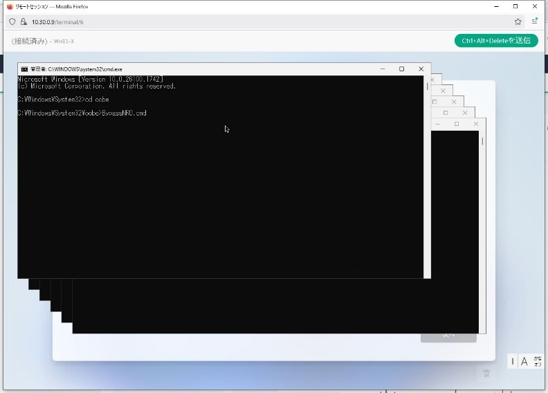Image resolution: width=548 pixels, height=393 pixels.
Task: Bookmark this page with the star icon
Action: pos(518,21)
